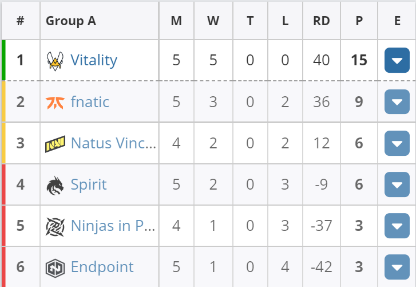
Task: Click the Ninjas in Pyjamas logo
Action: (55, 226)
